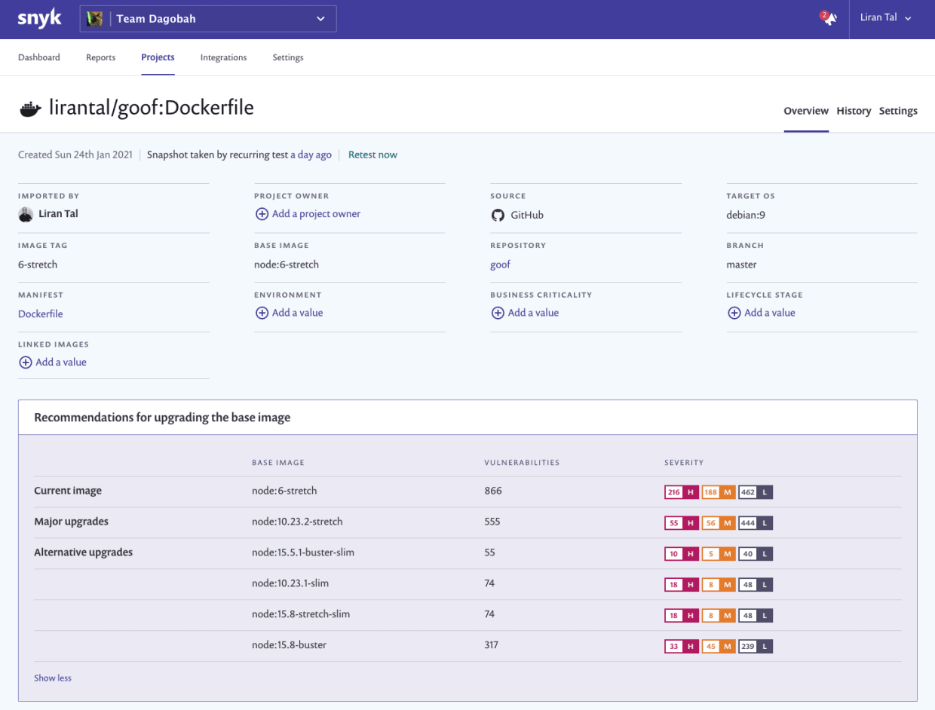This screenshot has width=935, height=710.
Task: Go to the Dashboard tab
Action: point(39,57)
